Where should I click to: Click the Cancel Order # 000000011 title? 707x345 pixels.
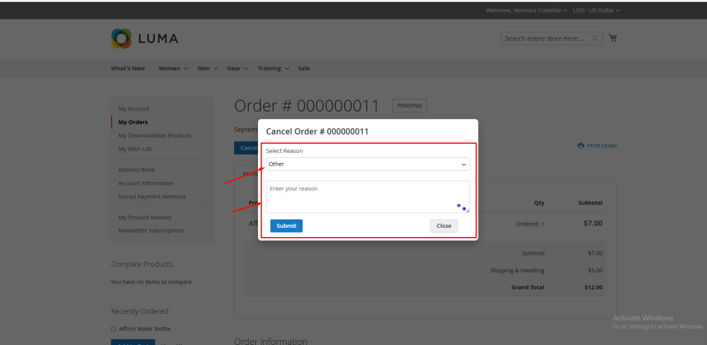pos(317,132)
